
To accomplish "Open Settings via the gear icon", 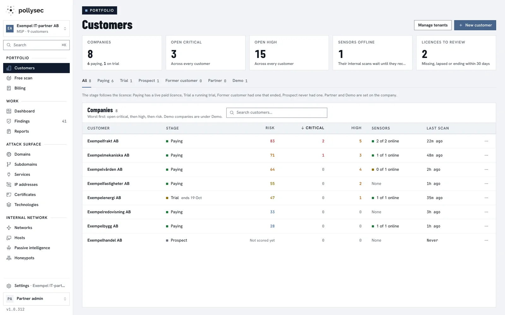I will pos(9,286).
